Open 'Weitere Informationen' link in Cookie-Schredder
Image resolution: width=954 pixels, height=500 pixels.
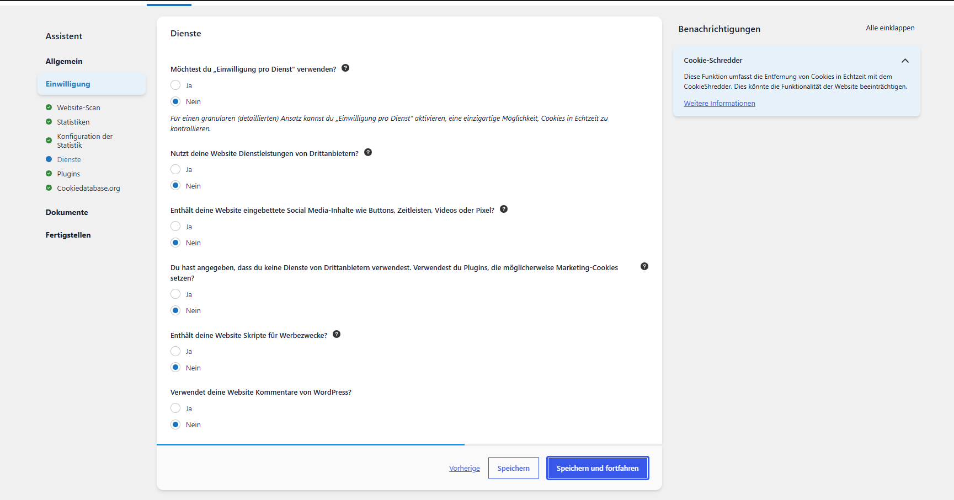720,103
